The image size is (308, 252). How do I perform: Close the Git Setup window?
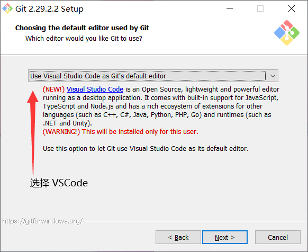[x=292, y=8]
